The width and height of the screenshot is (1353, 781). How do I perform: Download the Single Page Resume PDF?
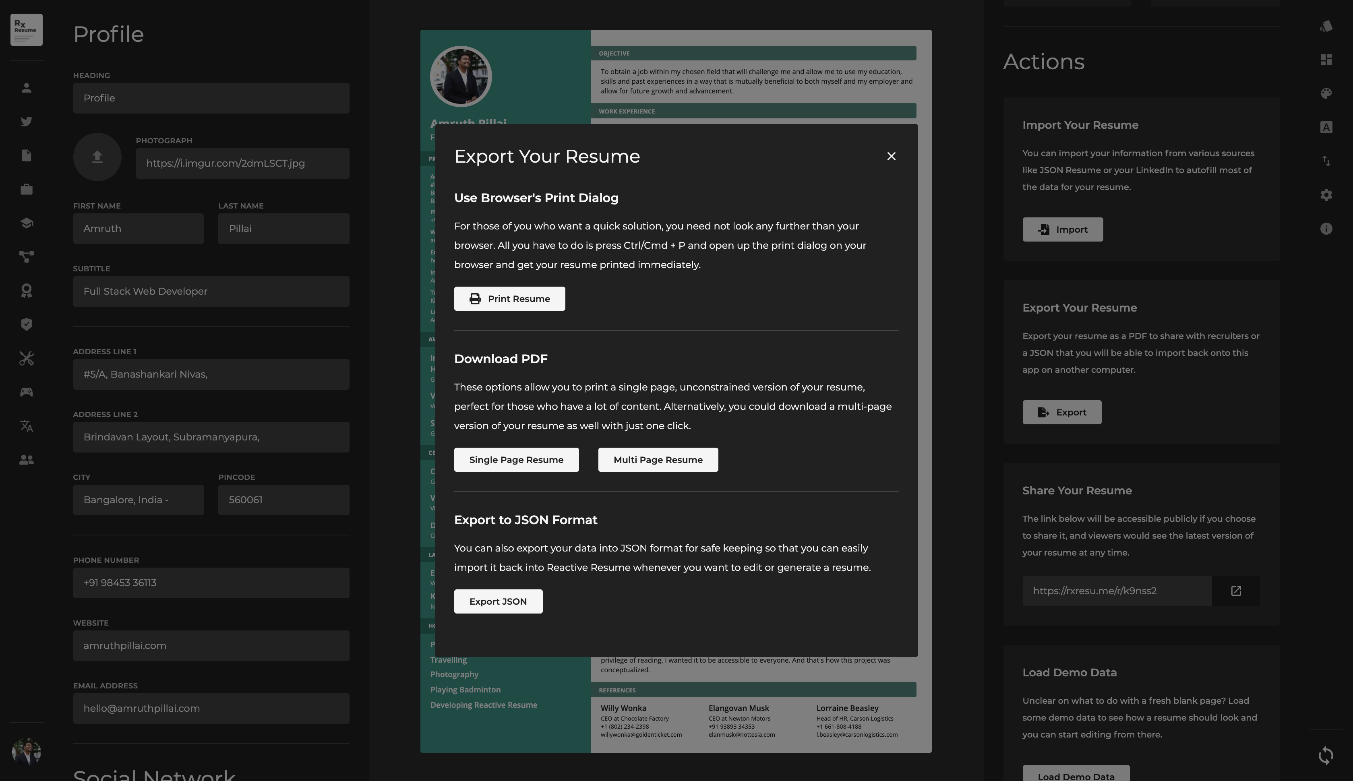tap(516, 460)
